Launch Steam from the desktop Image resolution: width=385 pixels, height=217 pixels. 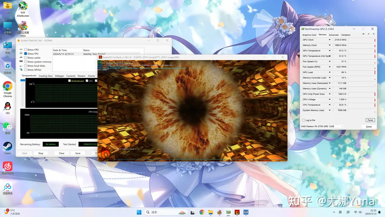7,148
